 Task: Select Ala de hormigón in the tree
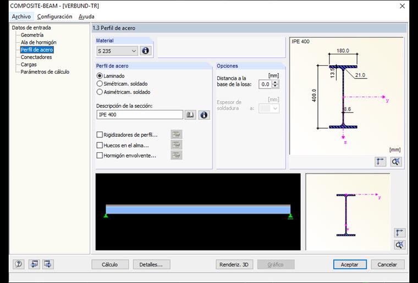[x=38, y=42]
